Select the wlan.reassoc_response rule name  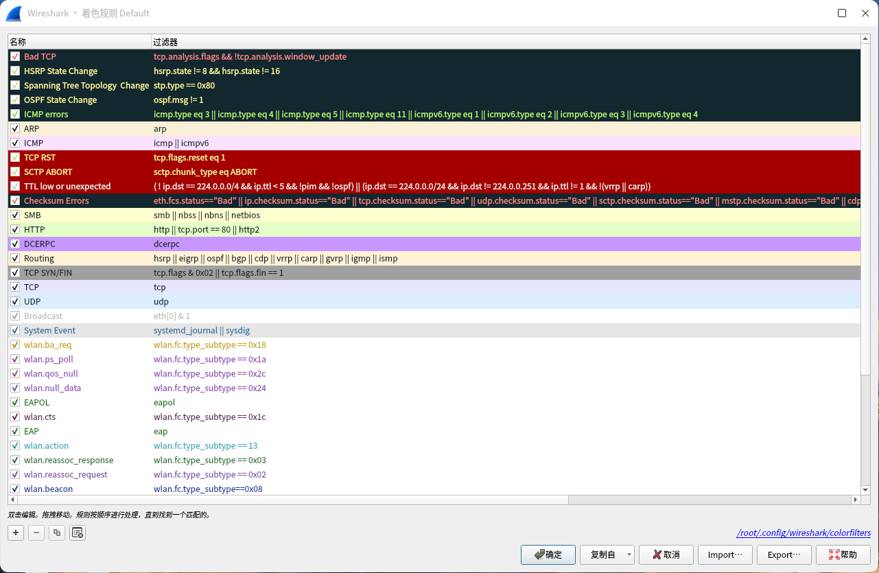pos(69,460)
